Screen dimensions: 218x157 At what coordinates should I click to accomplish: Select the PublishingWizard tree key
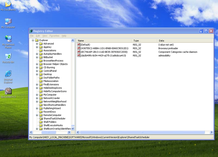52,108
